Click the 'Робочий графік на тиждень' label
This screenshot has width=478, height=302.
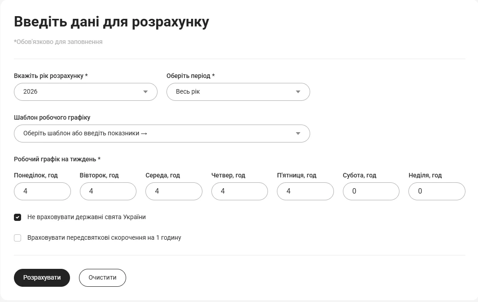[x=57, y=160]
